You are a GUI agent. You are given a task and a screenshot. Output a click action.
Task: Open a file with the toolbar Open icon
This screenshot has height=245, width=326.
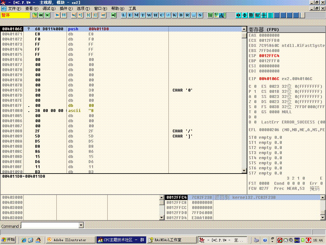tap(34, 15)
